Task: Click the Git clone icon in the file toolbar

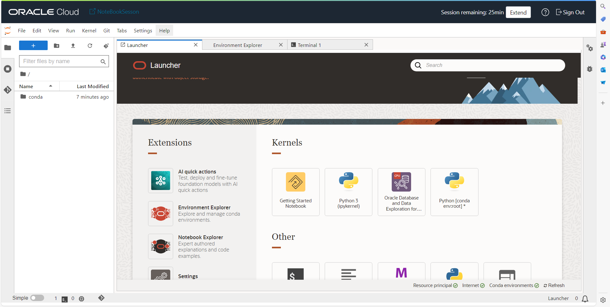Action: [106, 46]
